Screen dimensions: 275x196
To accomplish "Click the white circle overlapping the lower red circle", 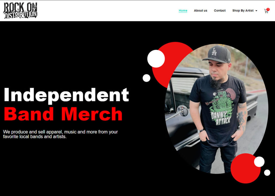I will 259,162.
